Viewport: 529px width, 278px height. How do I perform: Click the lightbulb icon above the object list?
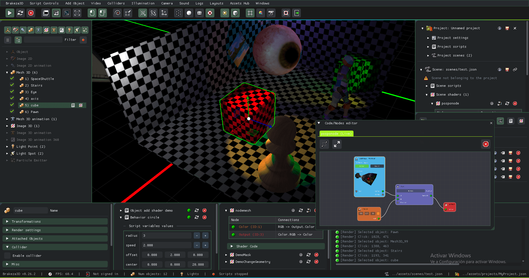point(69,30)
